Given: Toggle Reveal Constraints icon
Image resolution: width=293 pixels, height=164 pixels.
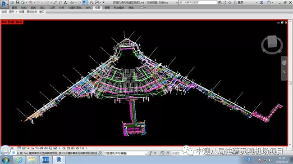Looking at the screenshot, I should [x=82, y=148].
